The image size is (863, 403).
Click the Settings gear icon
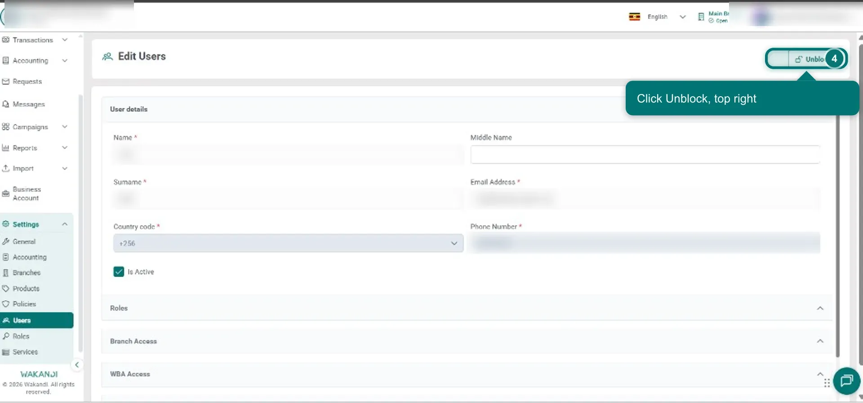coord(5,224)
